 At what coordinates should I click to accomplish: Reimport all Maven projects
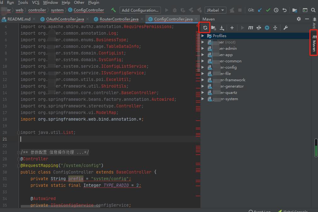tap(204, 28)
